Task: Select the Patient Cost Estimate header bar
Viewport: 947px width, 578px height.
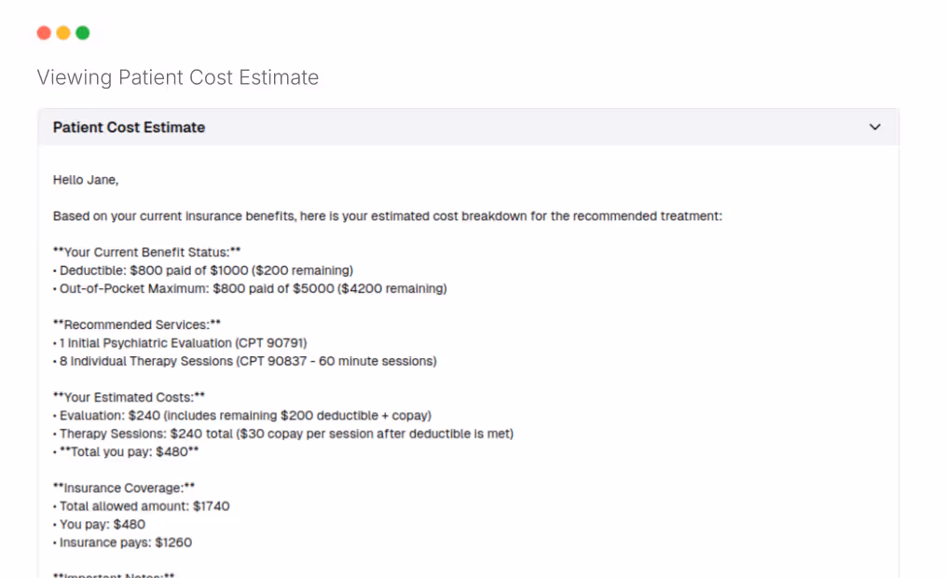Action: point(466,127)
